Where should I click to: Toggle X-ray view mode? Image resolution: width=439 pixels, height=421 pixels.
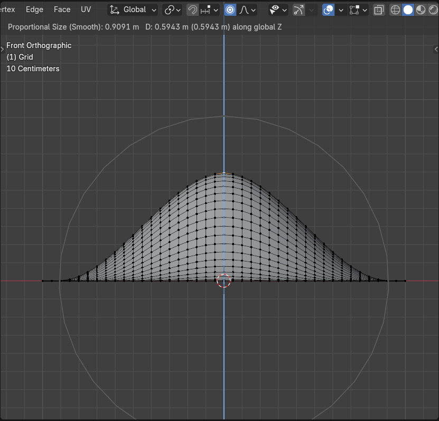[x=379, y=10]
